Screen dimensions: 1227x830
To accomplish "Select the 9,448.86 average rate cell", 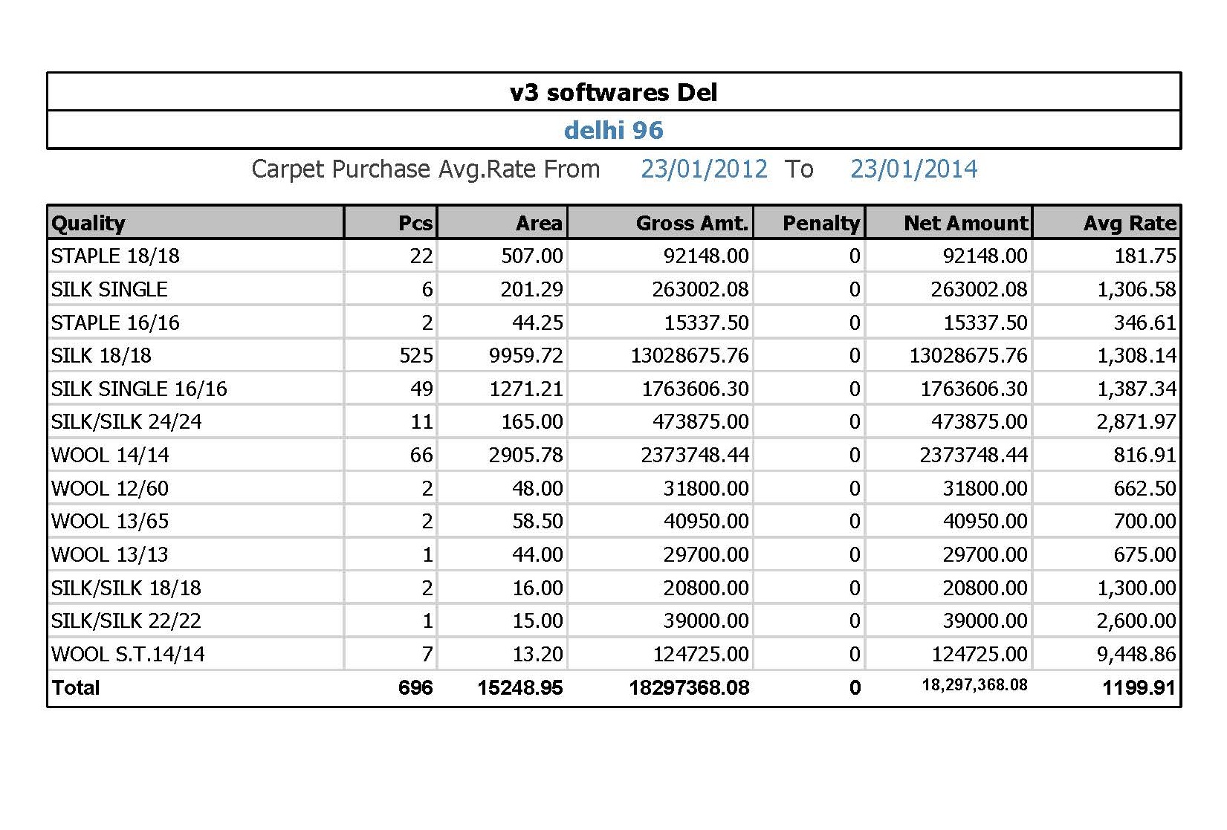I will 1136,654.
